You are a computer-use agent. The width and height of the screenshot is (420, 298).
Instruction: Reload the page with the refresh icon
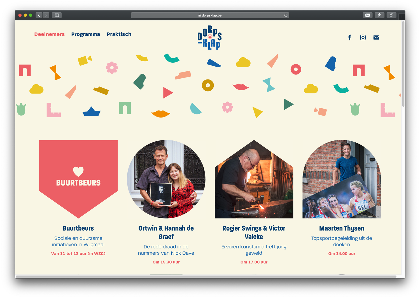286,15
